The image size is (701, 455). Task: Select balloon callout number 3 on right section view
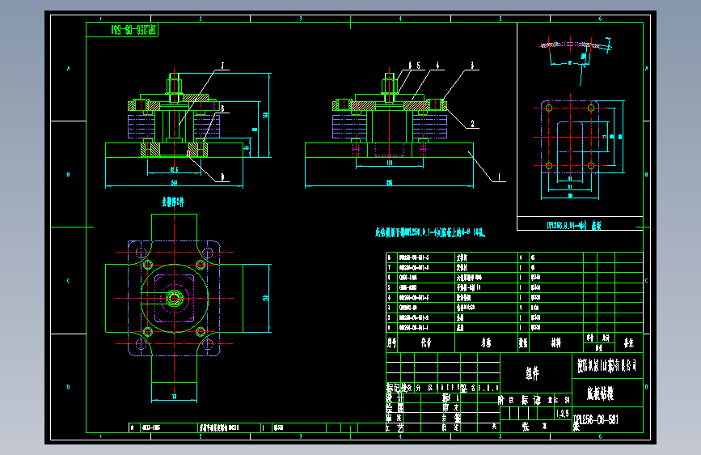point(472,66)
